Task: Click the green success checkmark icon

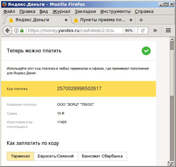Action: [146, 51]
